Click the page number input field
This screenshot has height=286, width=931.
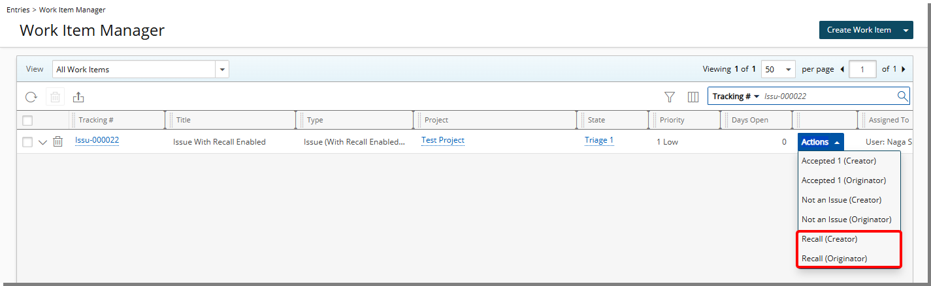[862, 69]
